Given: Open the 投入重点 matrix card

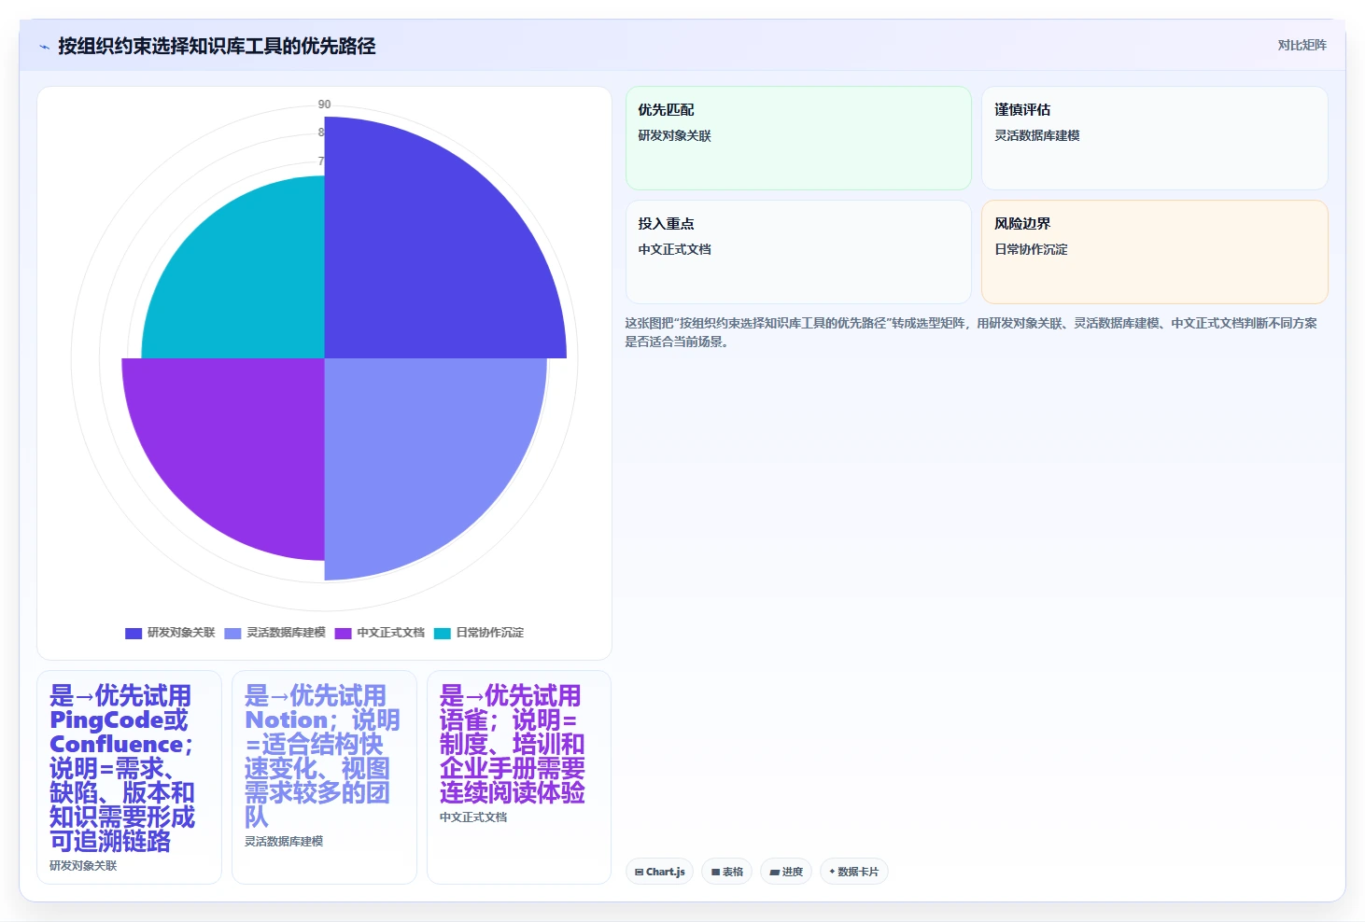Looking at the screenshot, I should click(798, 252).
